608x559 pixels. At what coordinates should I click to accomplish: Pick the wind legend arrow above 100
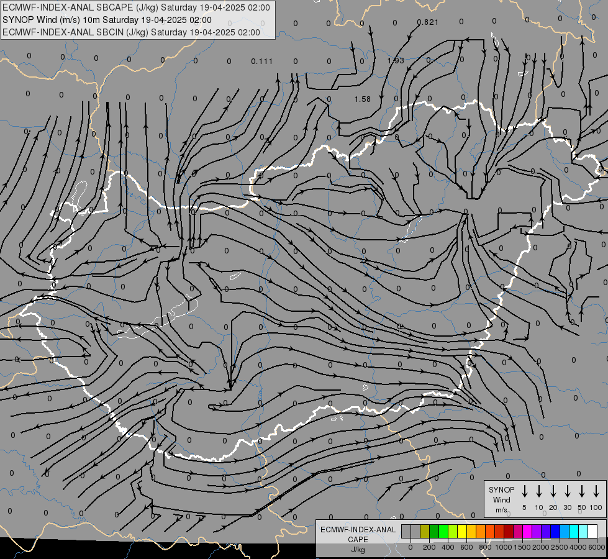596,491
